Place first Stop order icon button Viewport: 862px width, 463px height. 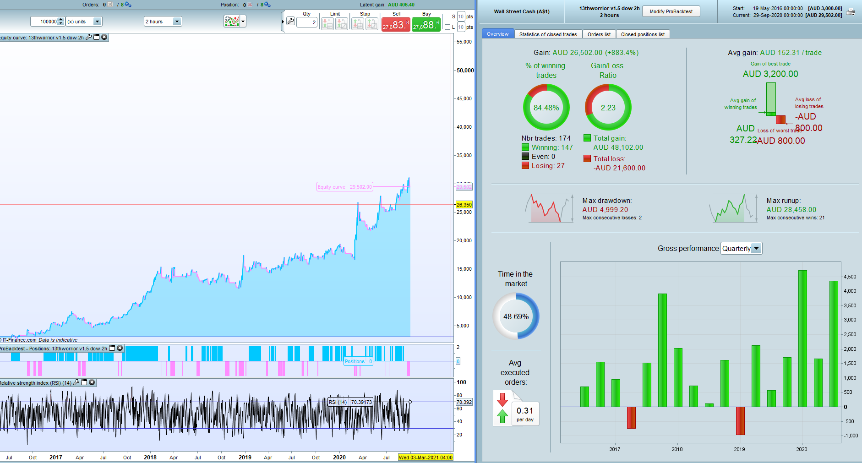(x=358, y=24)
